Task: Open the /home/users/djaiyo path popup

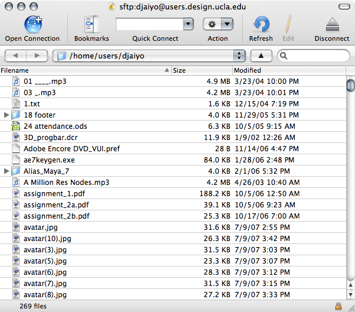Action: click(x=148, y=56)
